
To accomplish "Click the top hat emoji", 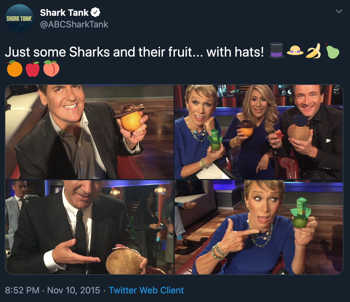I will 277,51.
